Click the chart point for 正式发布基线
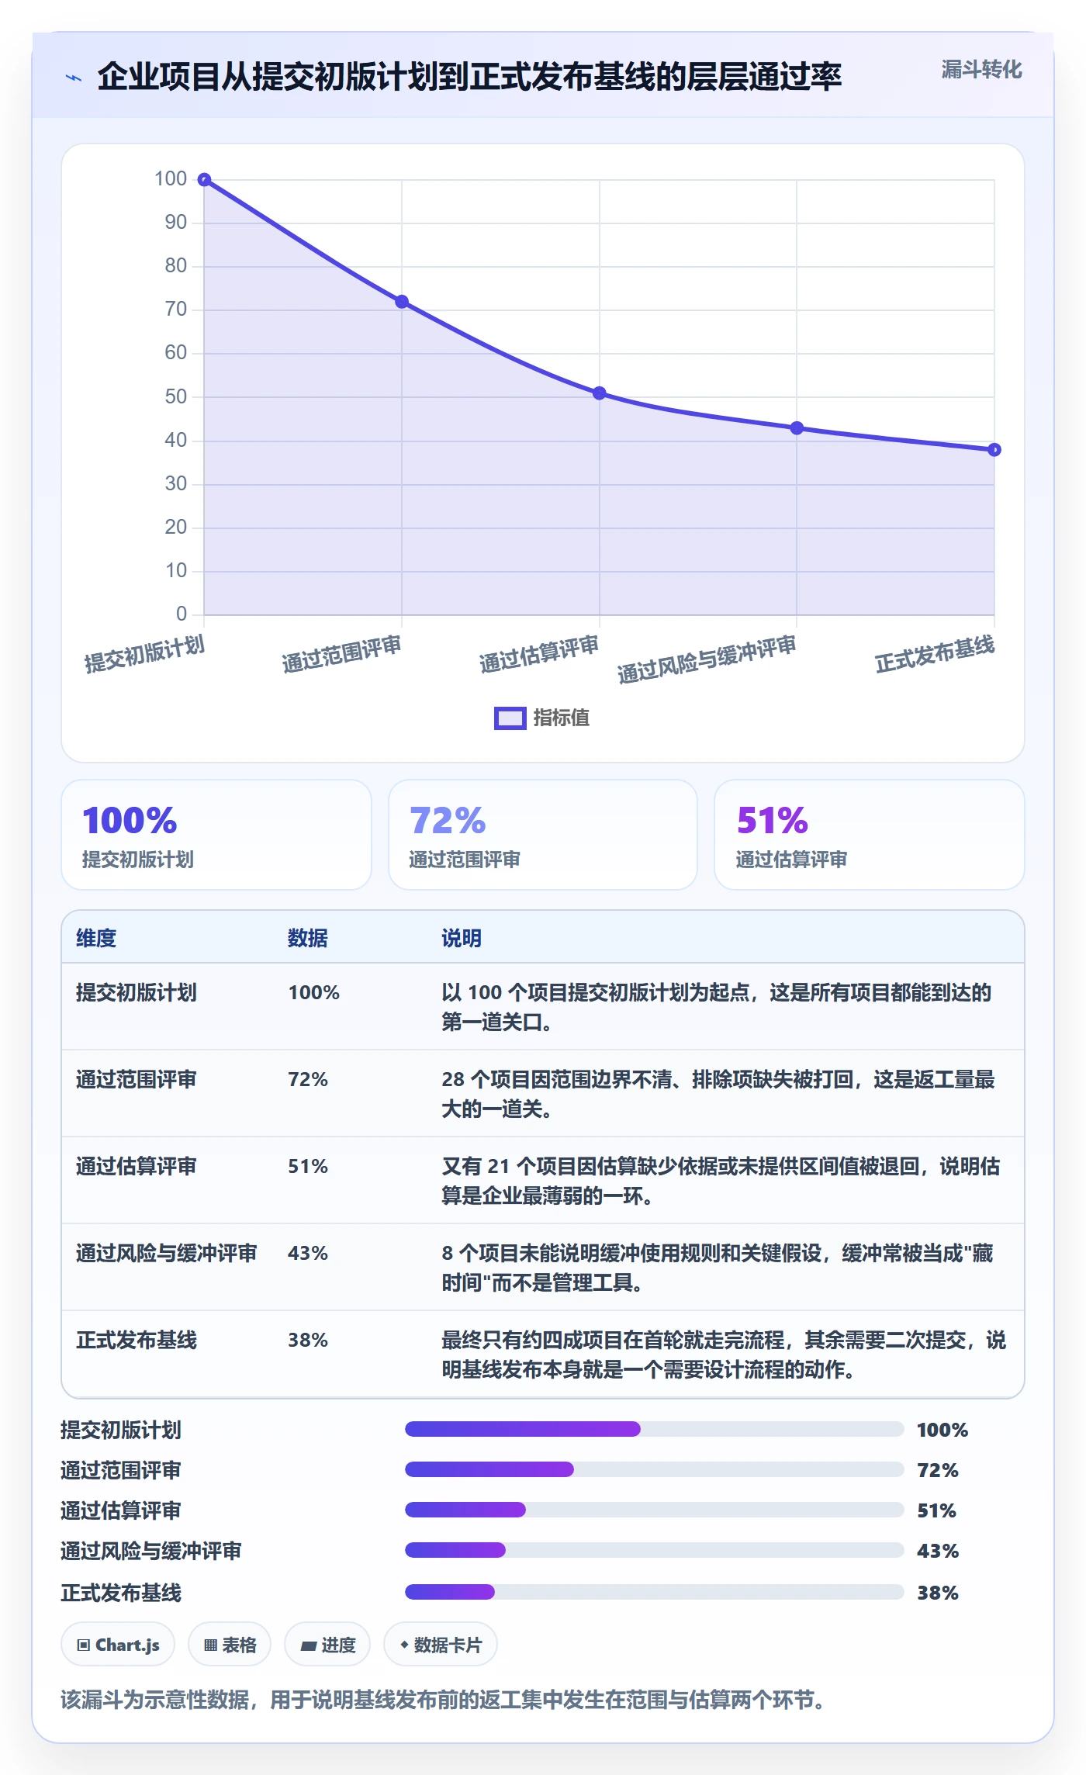This screenshot has height=1775, width=1086. (994, 450)
